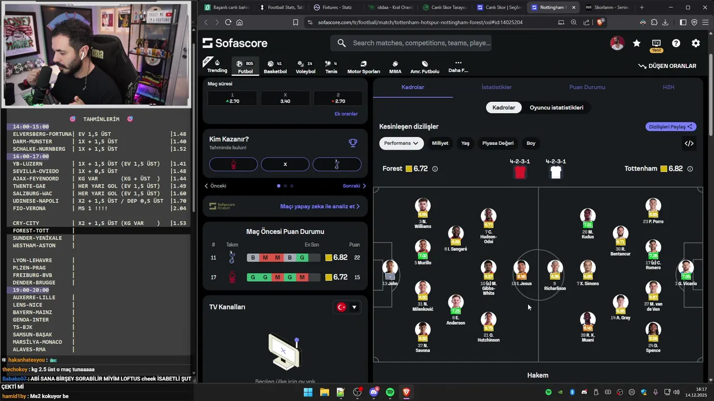Open the Kadrolar tab
714x401 pixels.
413,87
